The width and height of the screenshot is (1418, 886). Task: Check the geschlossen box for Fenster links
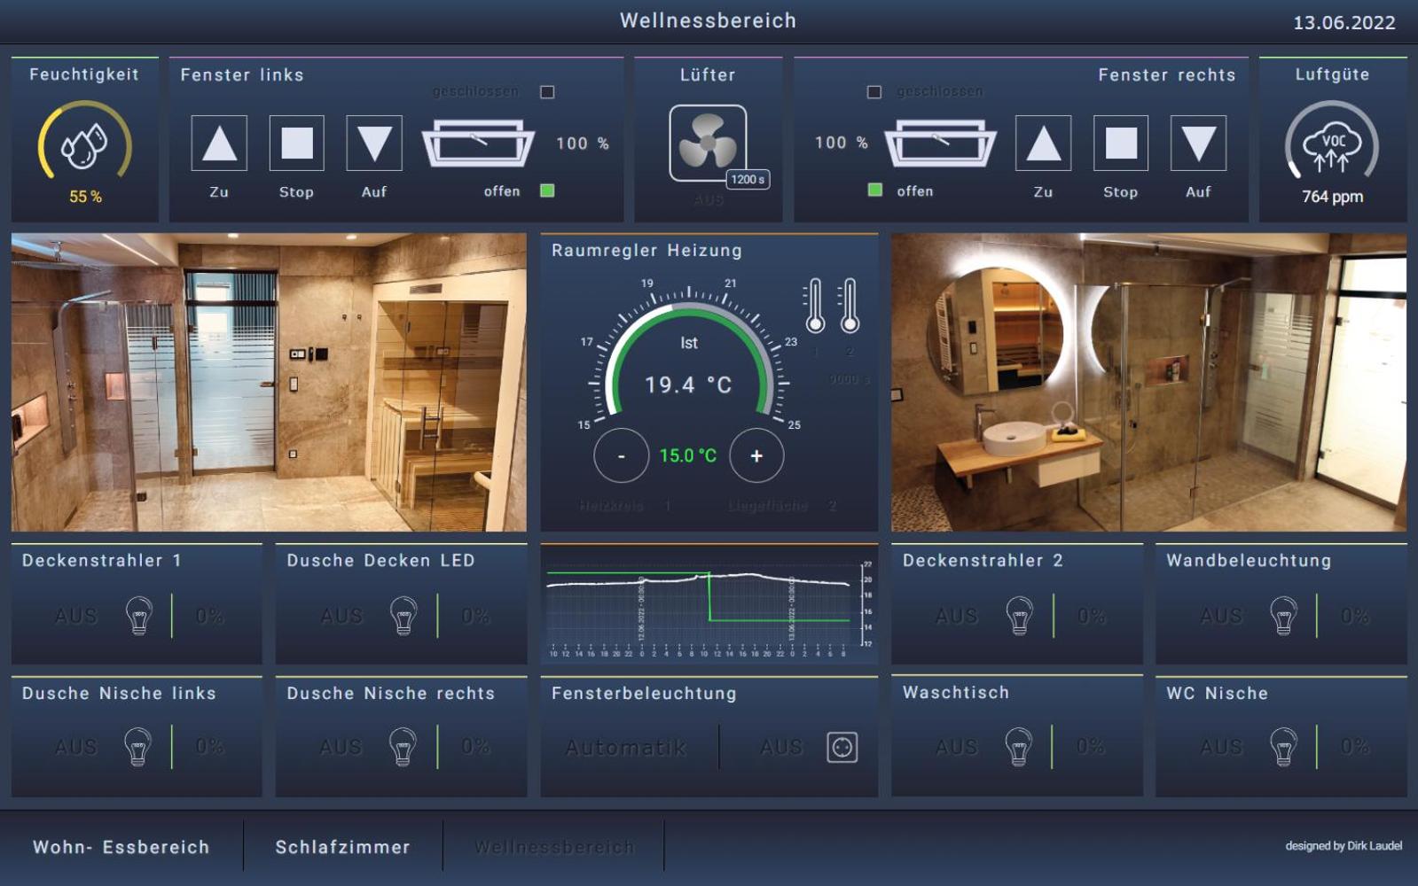click(547, 92)
